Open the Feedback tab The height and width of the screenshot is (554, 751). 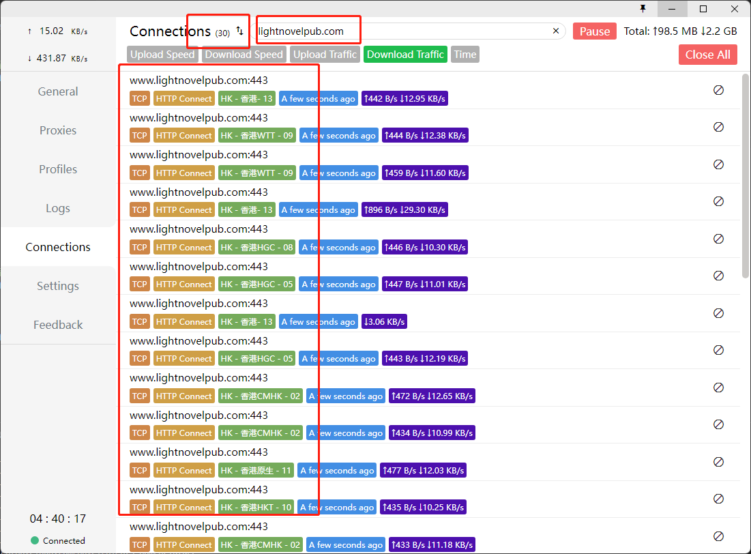(x=58, y=325)
